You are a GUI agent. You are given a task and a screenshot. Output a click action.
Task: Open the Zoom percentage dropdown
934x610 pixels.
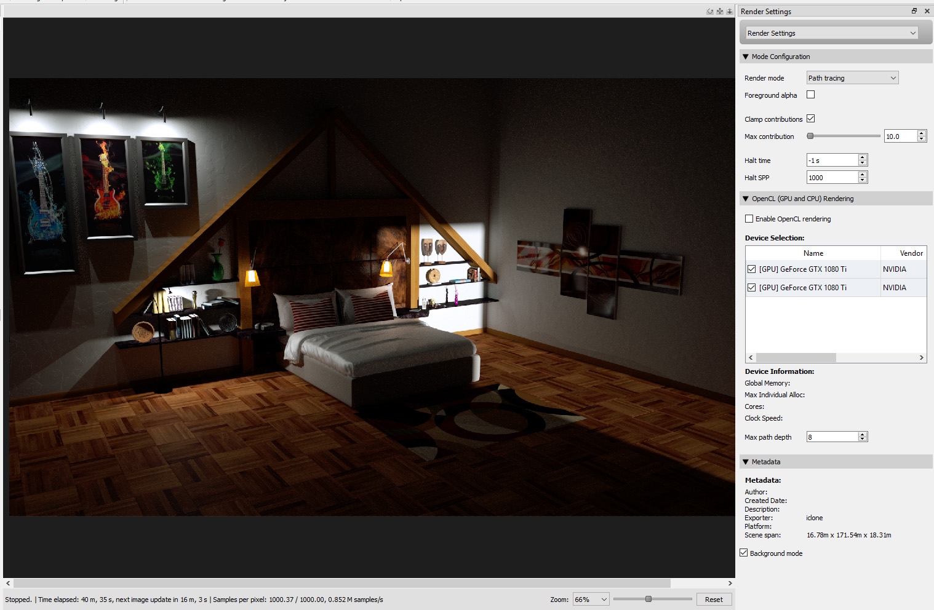tap(591, 600)
